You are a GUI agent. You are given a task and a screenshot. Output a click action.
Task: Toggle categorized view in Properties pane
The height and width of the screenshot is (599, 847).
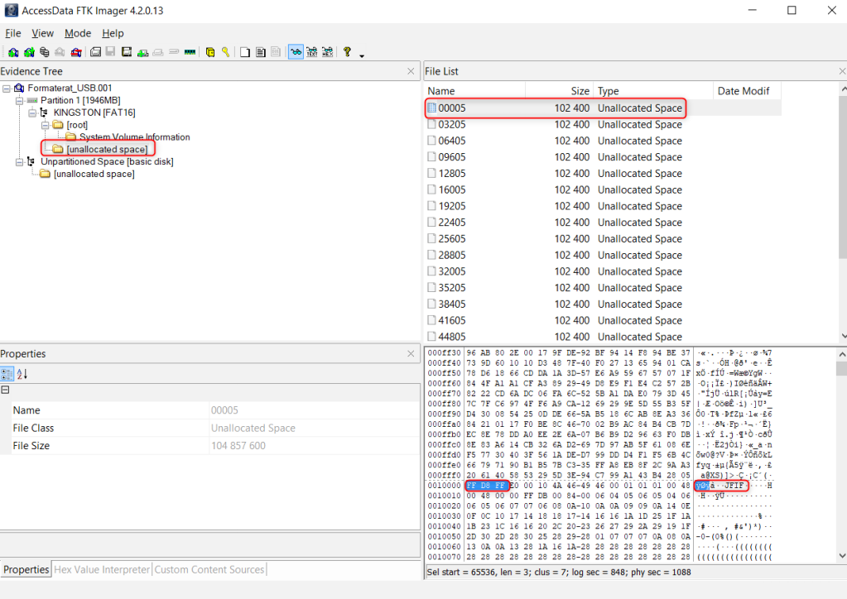click(x=7, y=373)
